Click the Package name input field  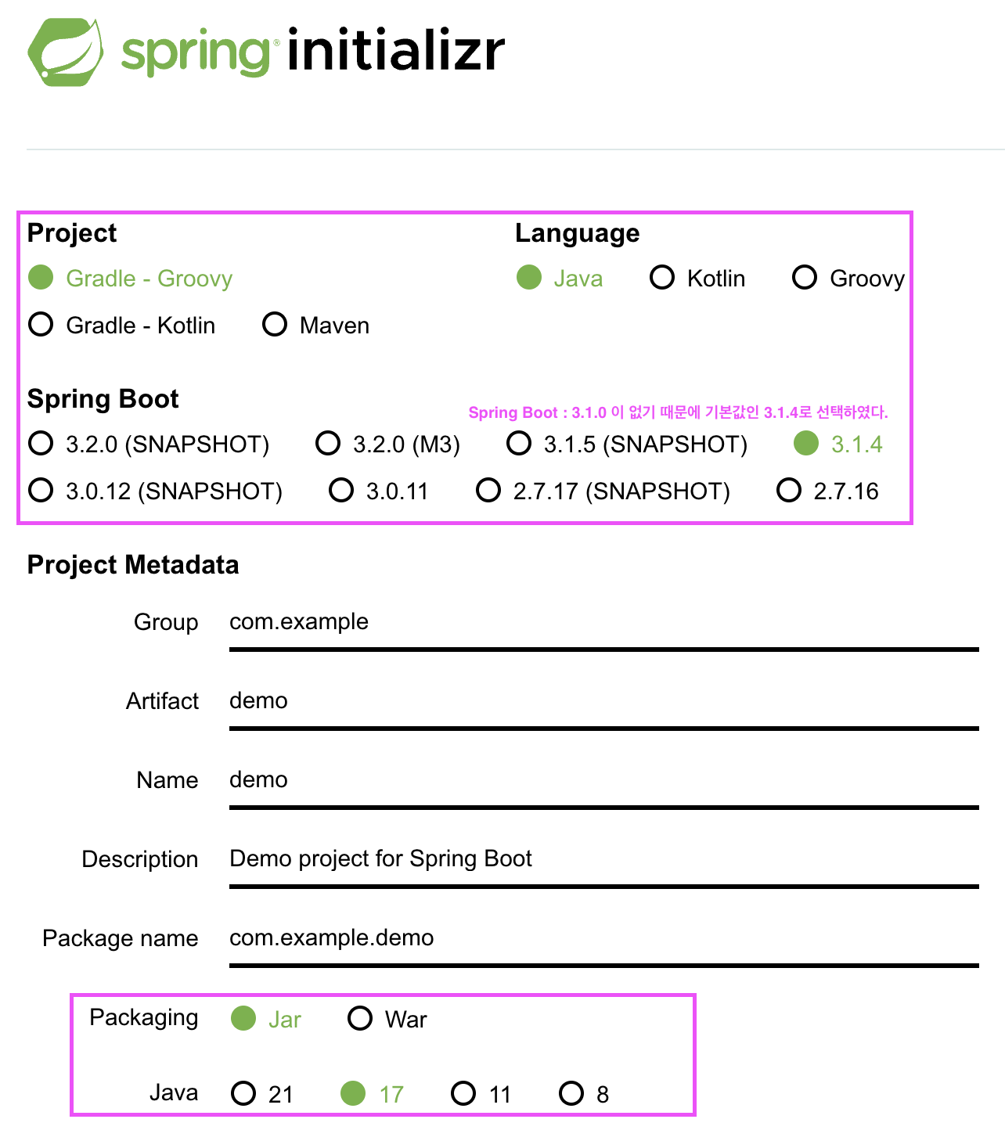pos(603,940)
